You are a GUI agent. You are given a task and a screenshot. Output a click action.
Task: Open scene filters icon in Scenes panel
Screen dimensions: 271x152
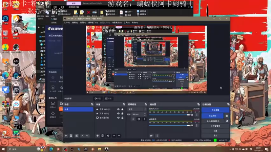(x=77, y=136)
